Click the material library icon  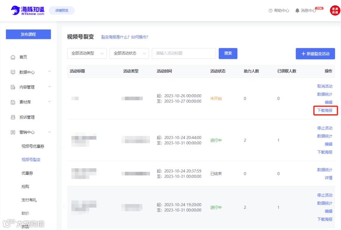tap(13, 102)
